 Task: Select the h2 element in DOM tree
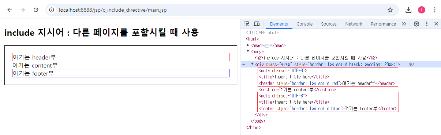pos(316,58)
